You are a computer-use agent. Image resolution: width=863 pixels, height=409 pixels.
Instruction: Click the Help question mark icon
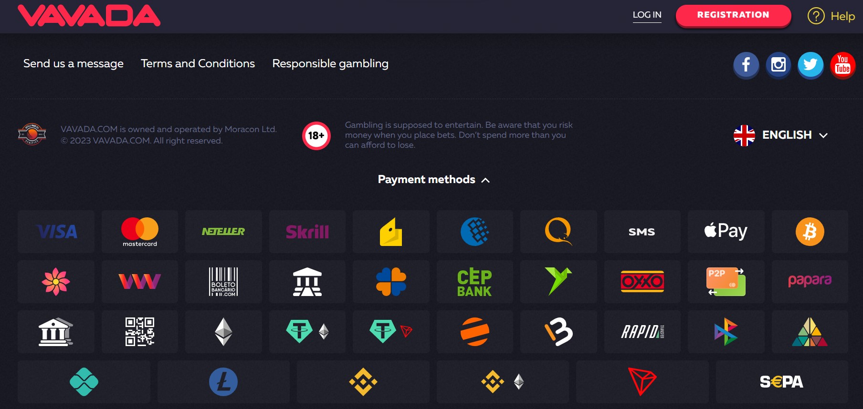[x=816, y=16]
